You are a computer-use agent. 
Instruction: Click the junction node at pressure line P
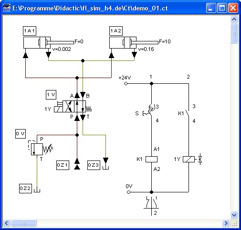coord(77,135)
